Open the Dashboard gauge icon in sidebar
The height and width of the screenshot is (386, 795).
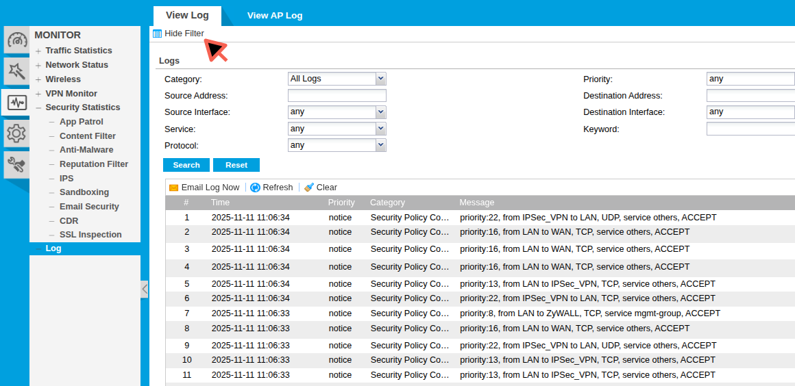(16, 40)
